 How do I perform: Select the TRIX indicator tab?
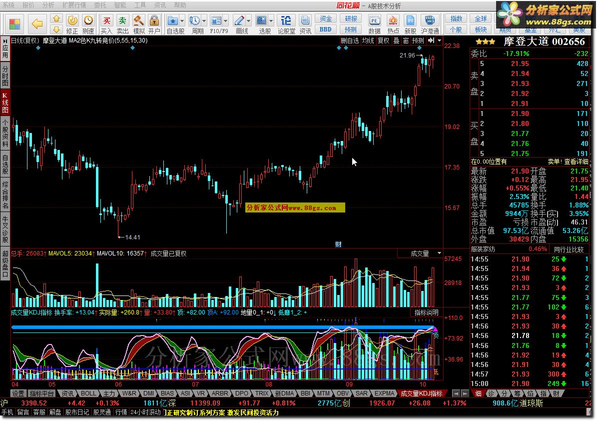tap(262, 393)
